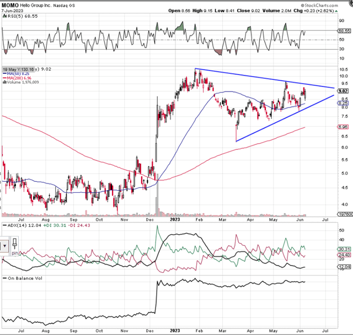
Task: Click the Hello Group Inc. company name
Action: coord(36,6)
